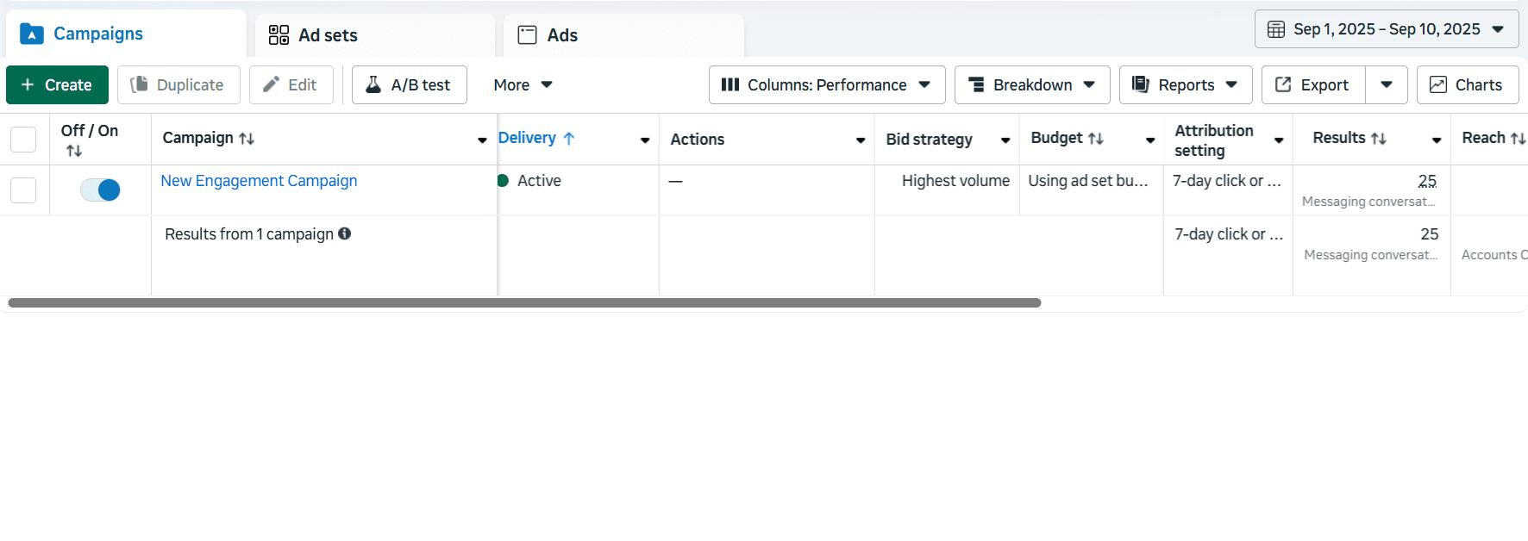Click the Delivery sort arrow icon
The width and height of the screenshot is (1528, 541).
click(x=568, y=138)
